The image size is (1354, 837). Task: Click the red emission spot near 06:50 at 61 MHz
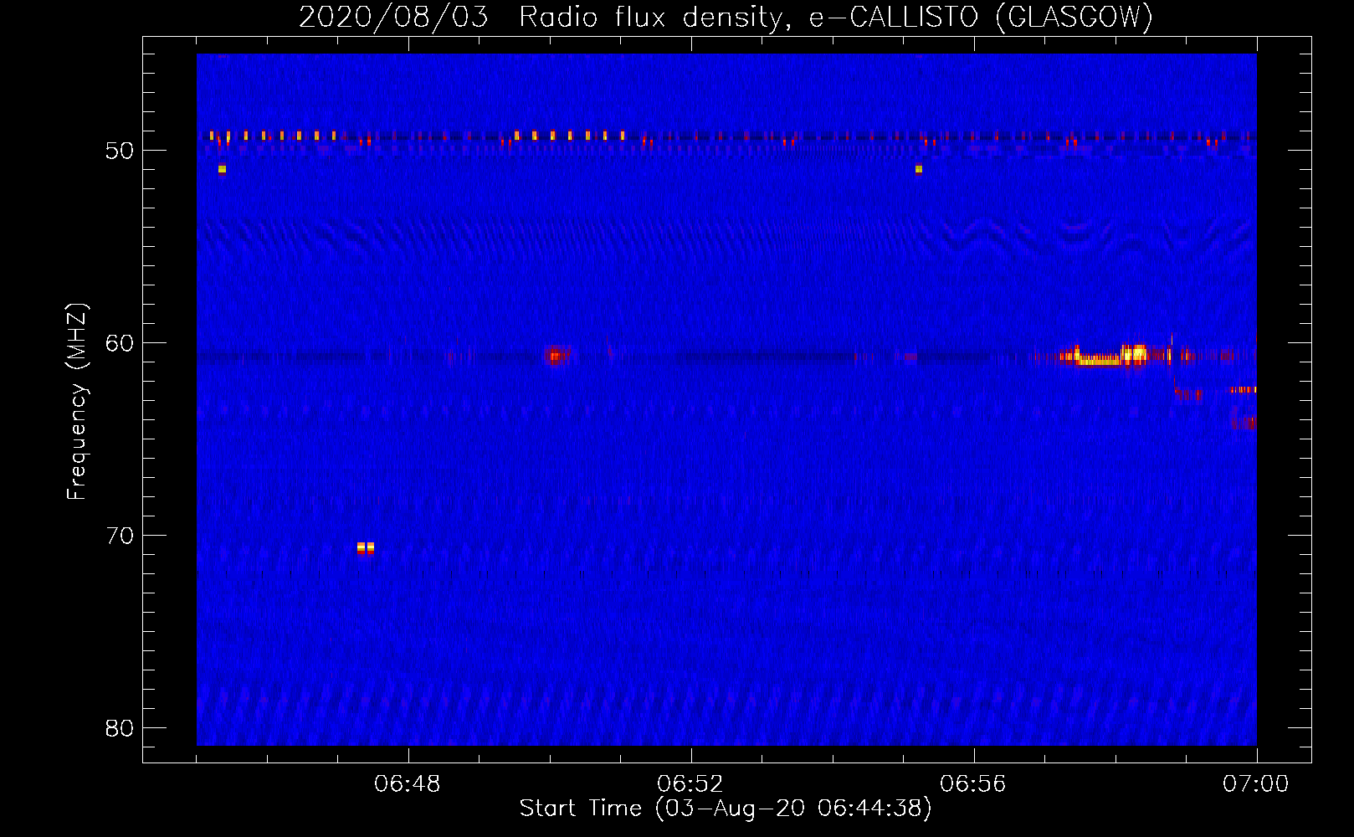pyautogui.click(x=556, y=356)
